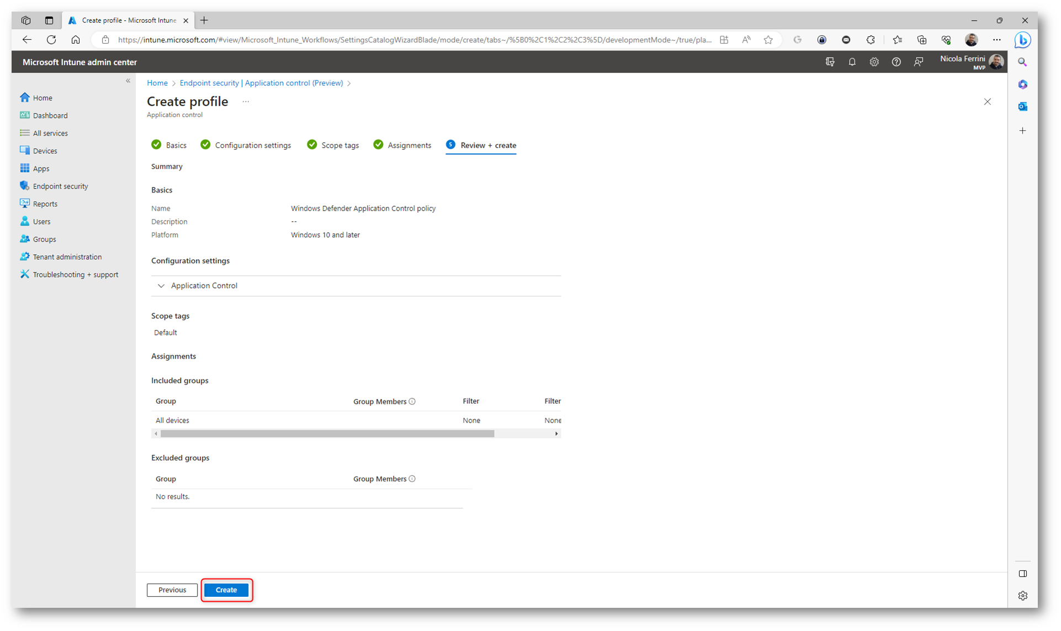
Task: Add this page to favorites star
Action: tap(768, 40)
